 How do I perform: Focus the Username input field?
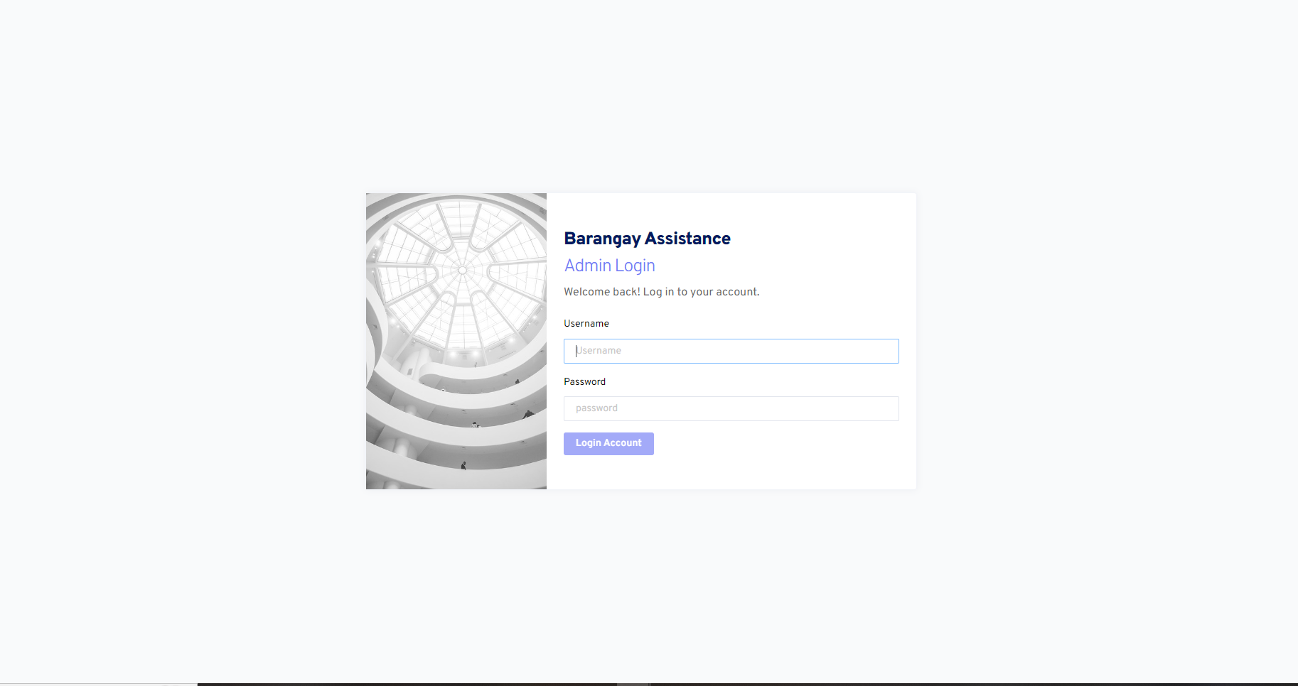(731, 351)
